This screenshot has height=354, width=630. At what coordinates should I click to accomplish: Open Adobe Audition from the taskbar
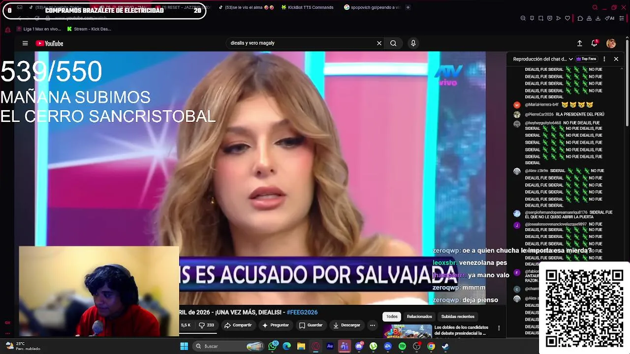click(x=330, y=346)
